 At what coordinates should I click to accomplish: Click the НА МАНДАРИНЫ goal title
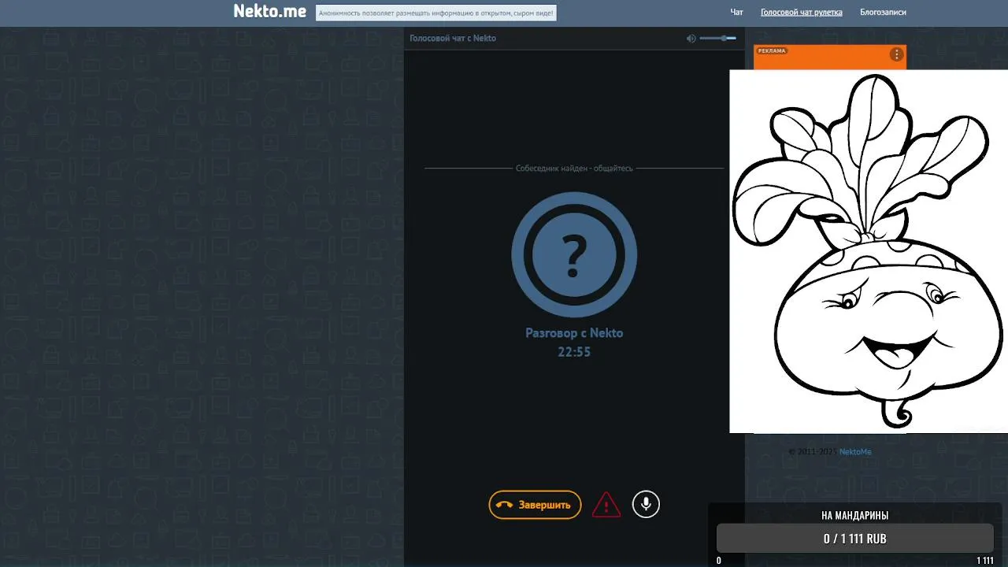point(855,516)
